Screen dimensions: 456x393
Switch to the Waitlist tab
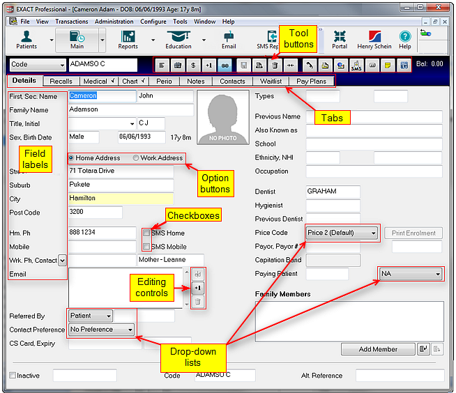(271, 82)
